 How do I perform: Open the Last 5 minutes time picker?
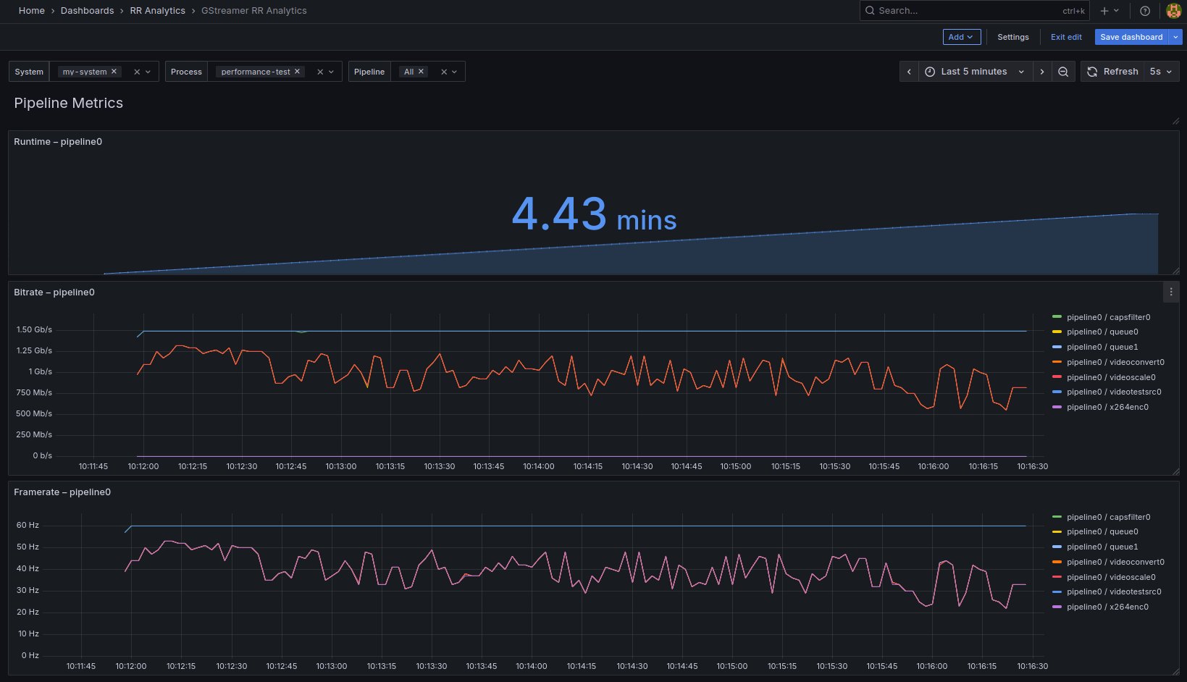[976, 72]
